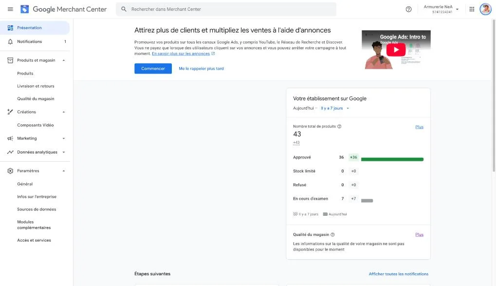Open Composants Vidéo page
This screenshot has height=286, width=496.
(x=36, y=125)
